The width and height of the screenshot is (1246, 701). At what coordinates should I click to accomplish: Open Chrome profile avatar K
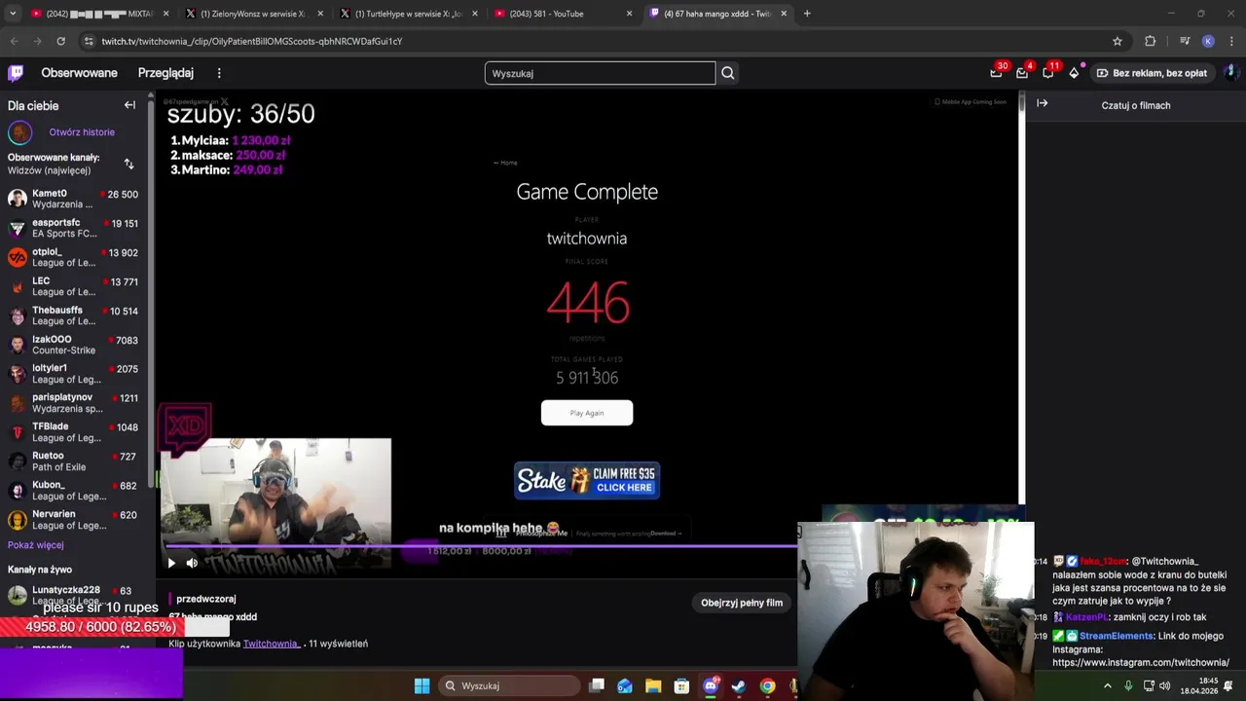point(1208,41)
